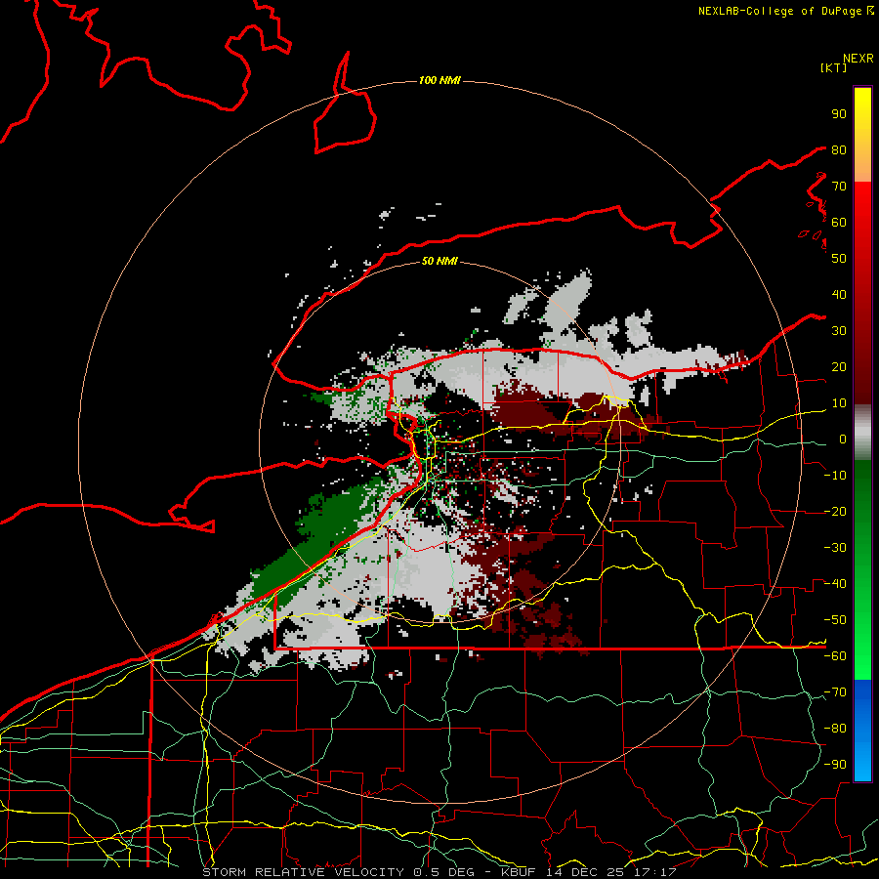Click the 40 value on velocity scale
Viewport: 879px width, 879px height.
click(839, 294)
